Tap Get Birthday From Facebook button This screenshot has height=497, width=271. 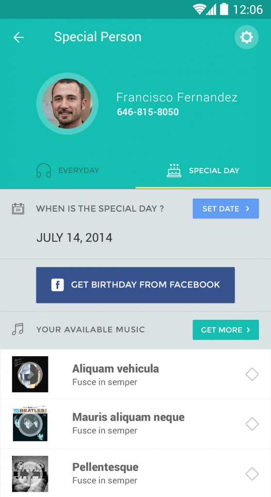(x=136, y=285)
